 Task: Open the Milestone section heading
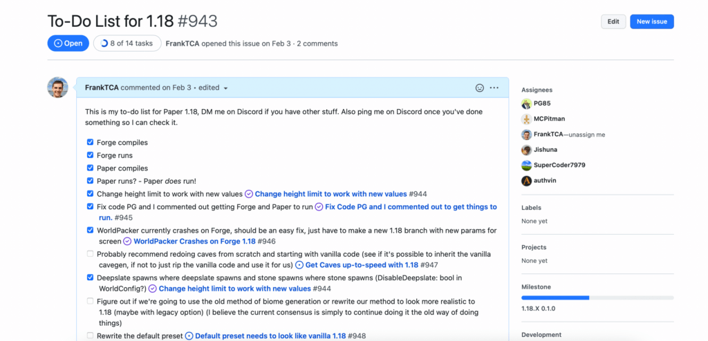point(536,287)
